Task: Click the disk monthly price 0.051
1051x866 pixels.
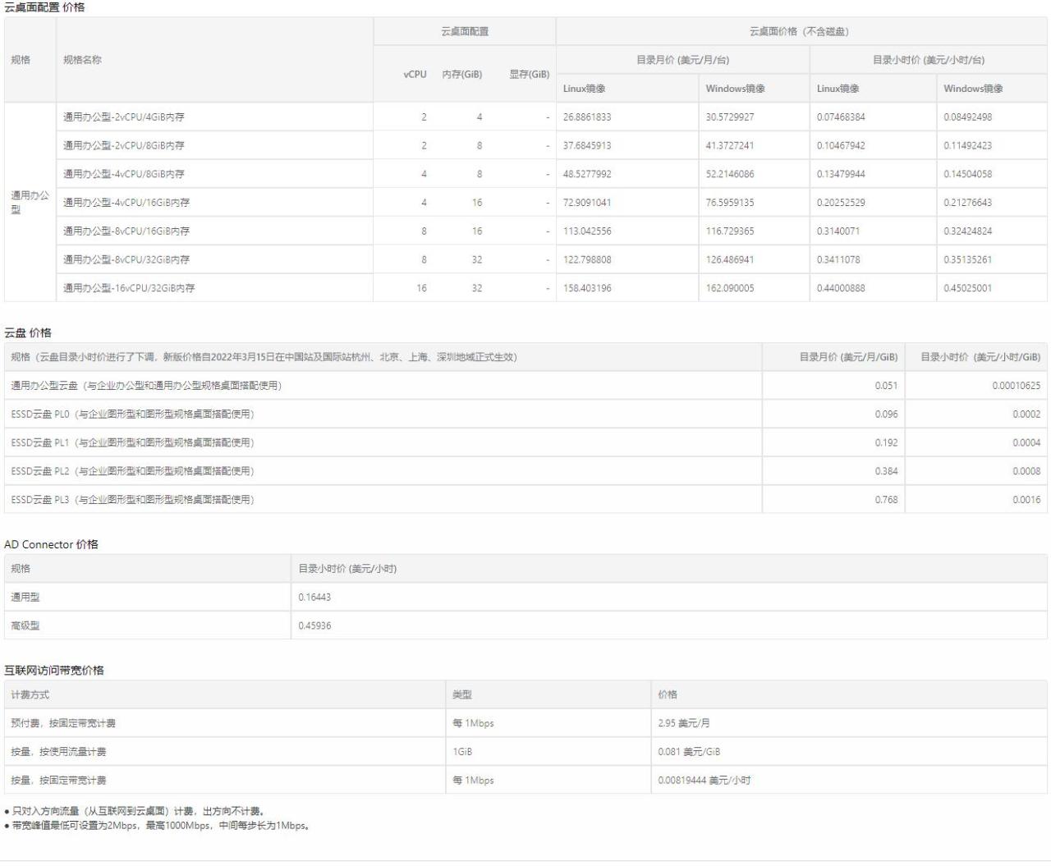Action: (886, 386)
